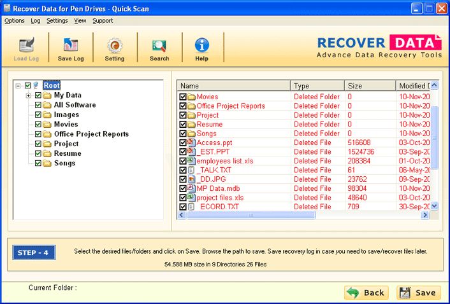This screenshot has height=304, width=450.
Task: Expand the My Data tree node
Action: 29,95
